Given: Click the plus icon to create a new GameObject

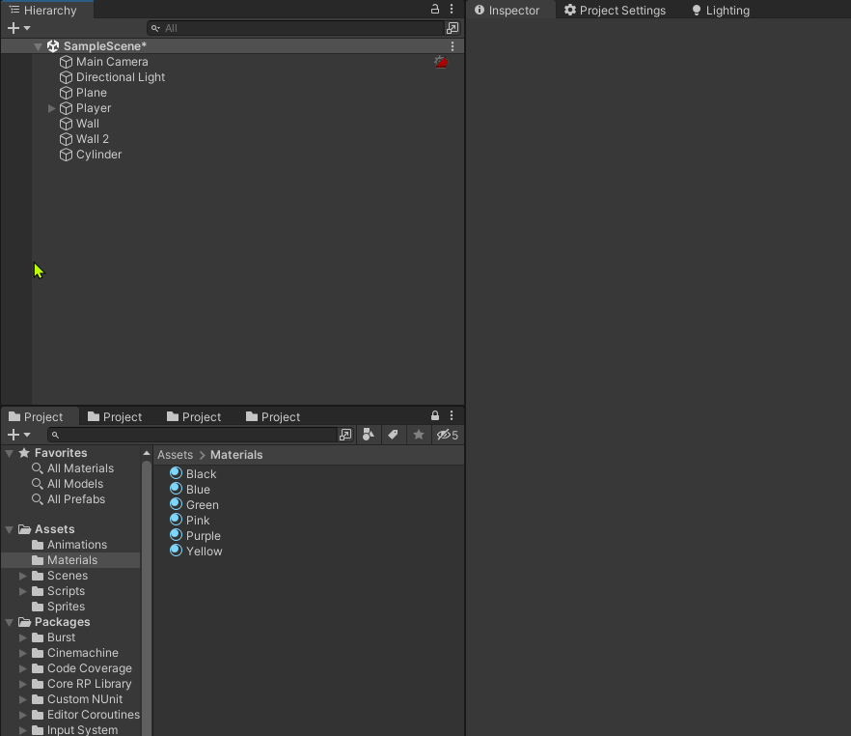Looking at the screenshot, I should pyautogui.click(x=14, y=28).
